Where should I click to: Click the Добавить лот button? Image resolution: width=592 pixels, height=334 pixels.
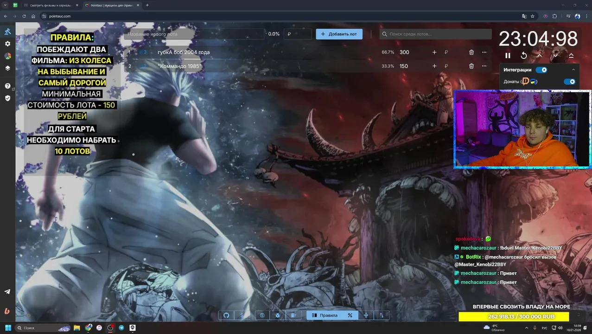tap(339, 34)
